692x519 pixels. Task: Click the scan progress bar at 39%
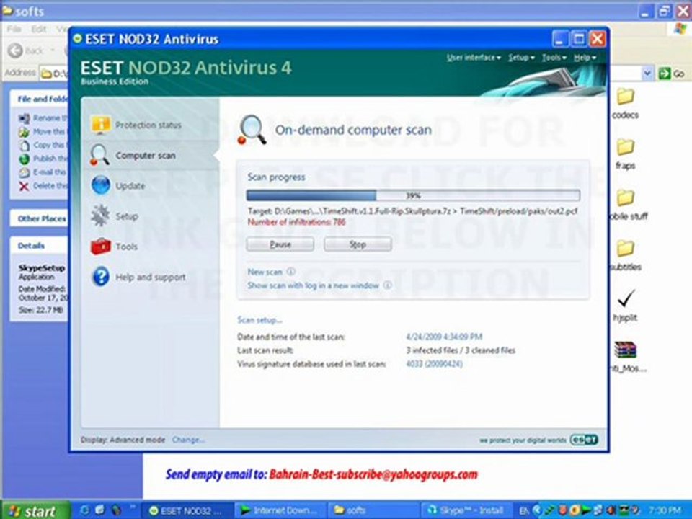click(413, 195)
